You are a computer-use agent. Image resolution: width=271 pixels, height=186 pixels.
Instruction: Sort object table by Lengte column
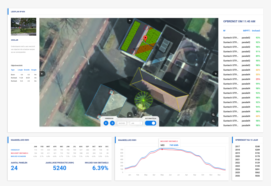click(20, 70)
